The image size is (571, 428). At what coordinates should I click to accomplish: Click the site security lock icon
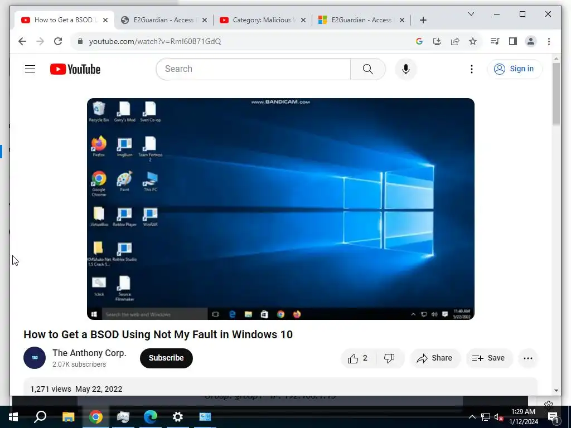point(80,41)
